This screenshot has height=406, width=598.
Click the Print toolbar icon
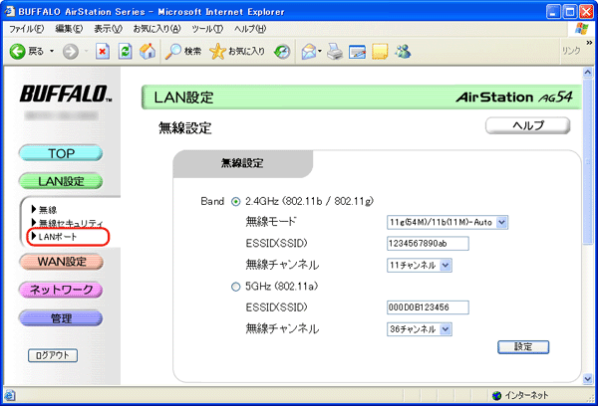point(335,51)
